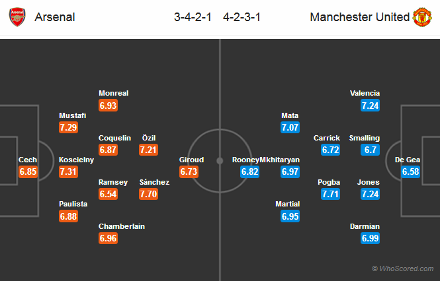Click Arsenal's 3-4-2-1 formation label
Image resolution: width=440 pixels, height=281 pixels.
tap(193, 17)
